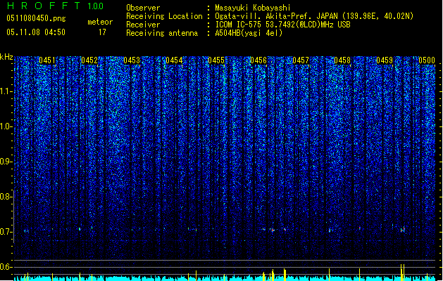This screenshot has width=443, height=281.
Task: Click the Receiver label
Action: 143,25
